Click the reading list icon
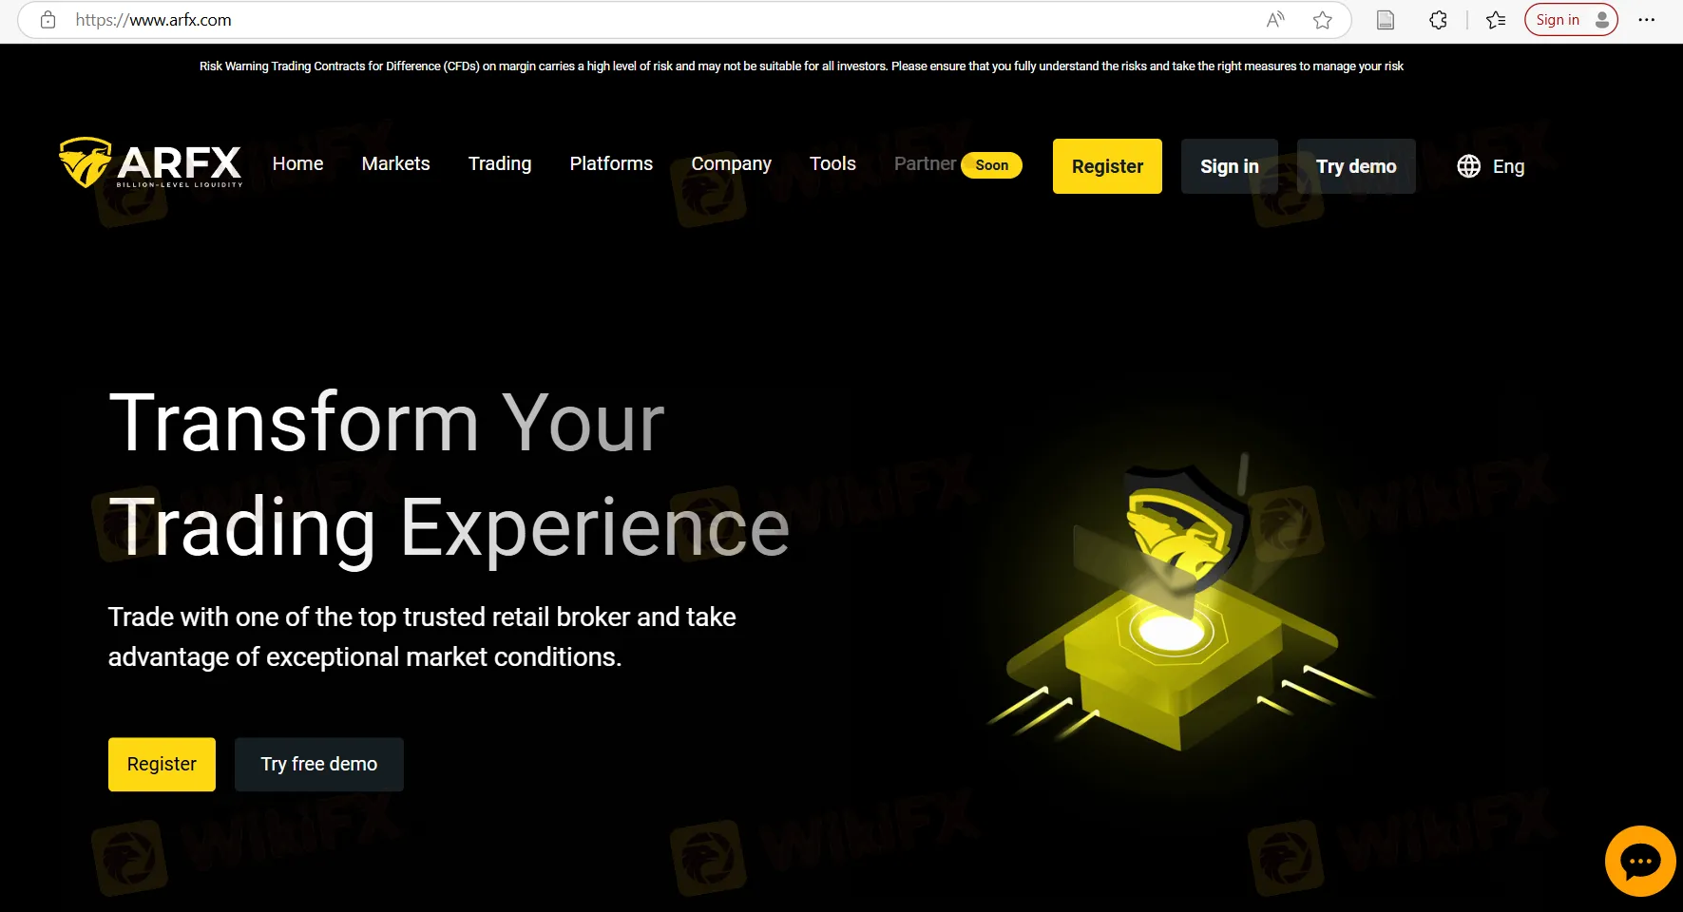This screenshot has height=912, width=1683. (1496, 19)
